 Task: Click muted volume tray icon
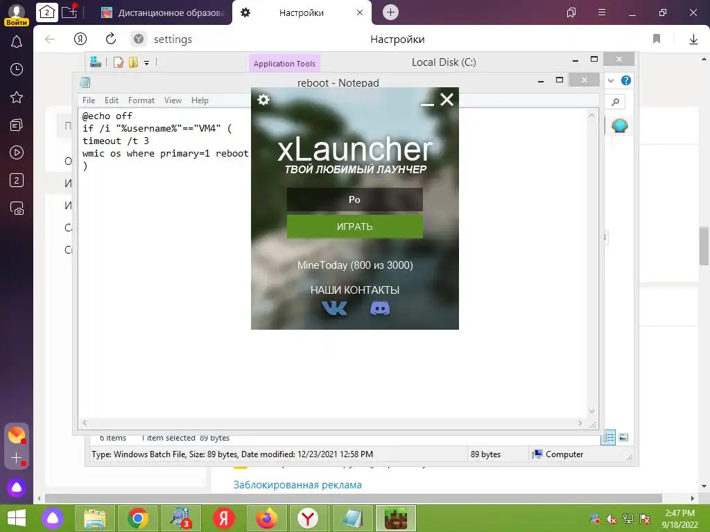[612, 519]
